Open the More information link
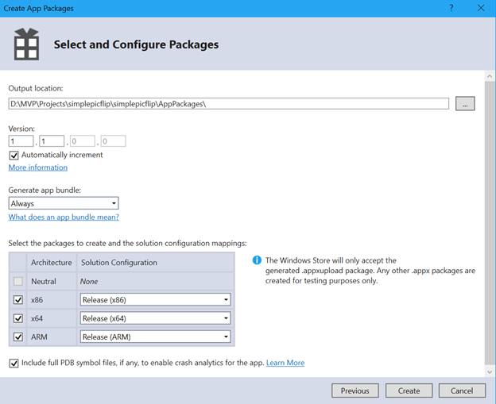 click(x=37, y=167)
